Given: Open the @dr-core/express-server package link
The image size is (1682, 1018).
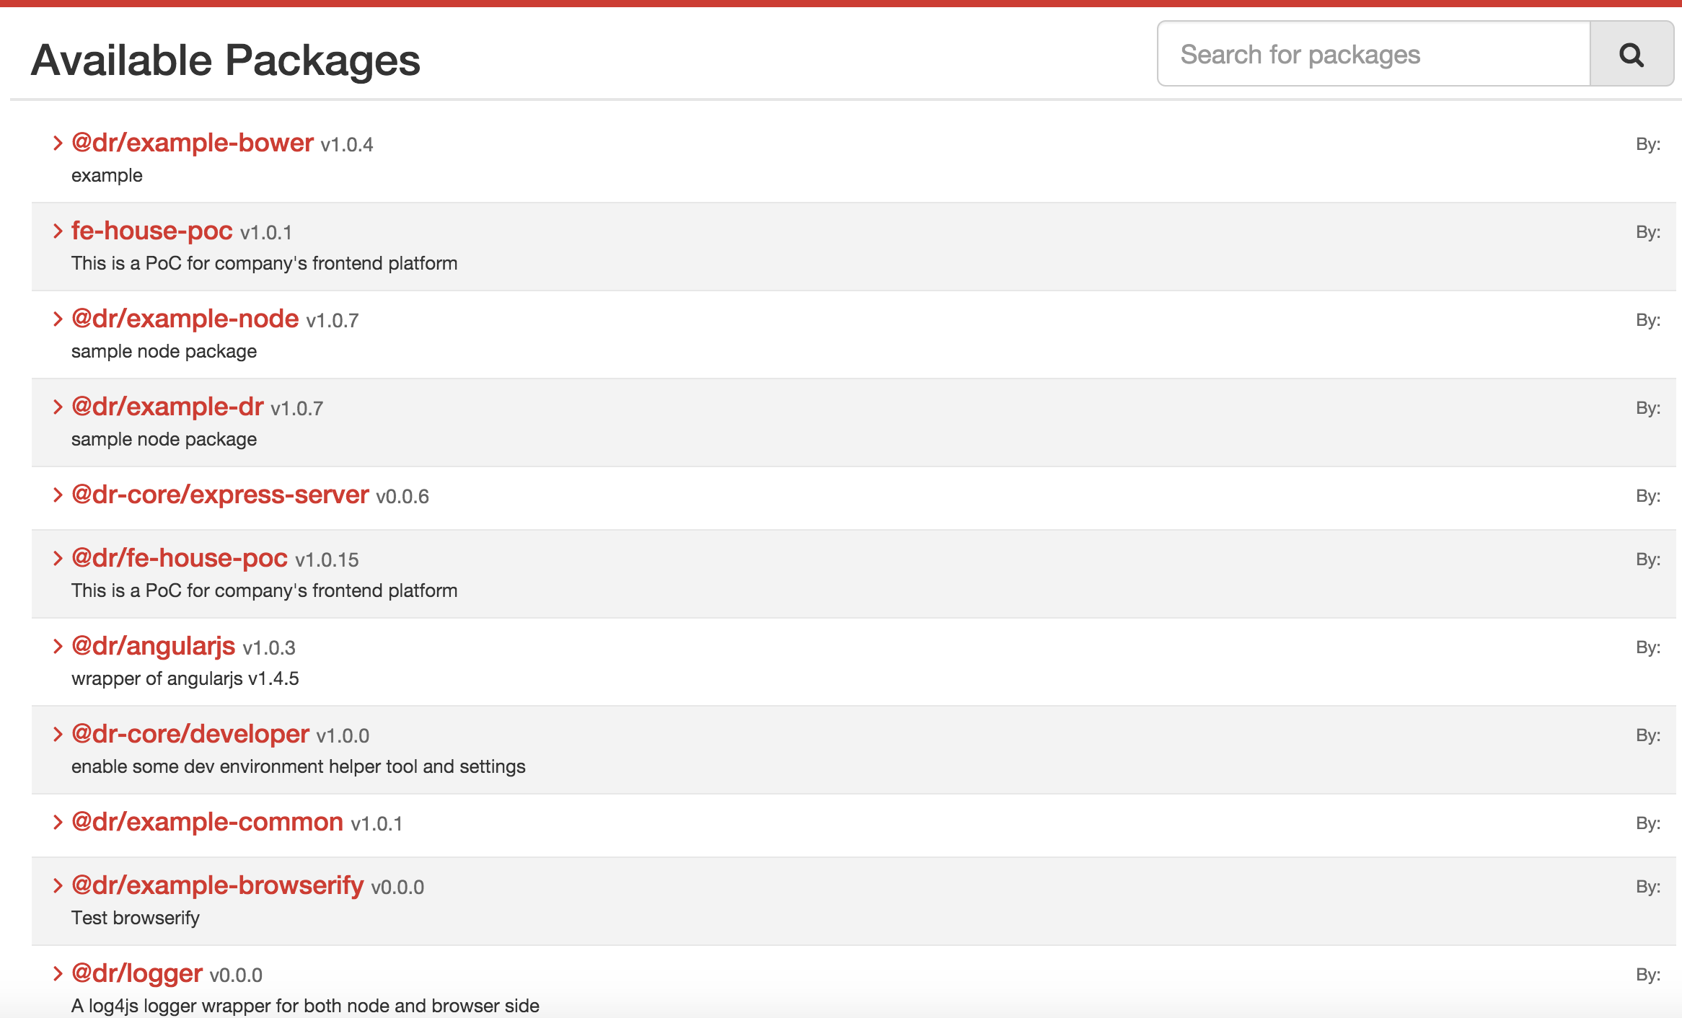Looking at the screenshot, I should click(x=220, y=495).
